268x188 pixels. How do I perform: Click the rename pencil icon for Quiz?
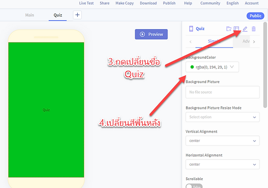(x=245, y=29)
